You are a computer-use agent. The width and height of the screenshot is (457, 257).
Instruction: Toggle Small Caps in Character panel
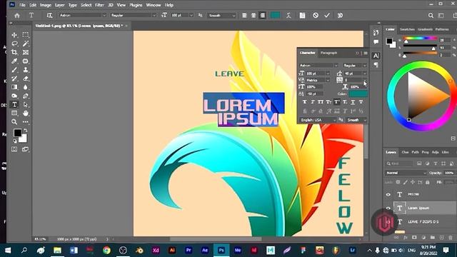[x=328, y=102]
